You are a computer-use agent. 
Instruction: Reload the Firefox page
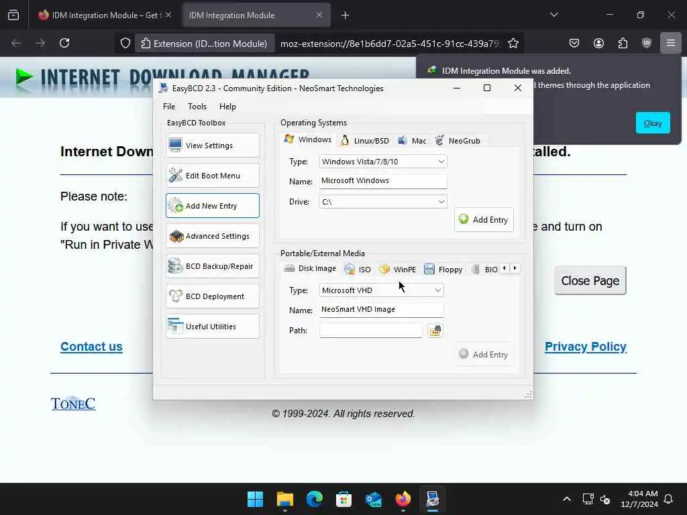point(64,44)
